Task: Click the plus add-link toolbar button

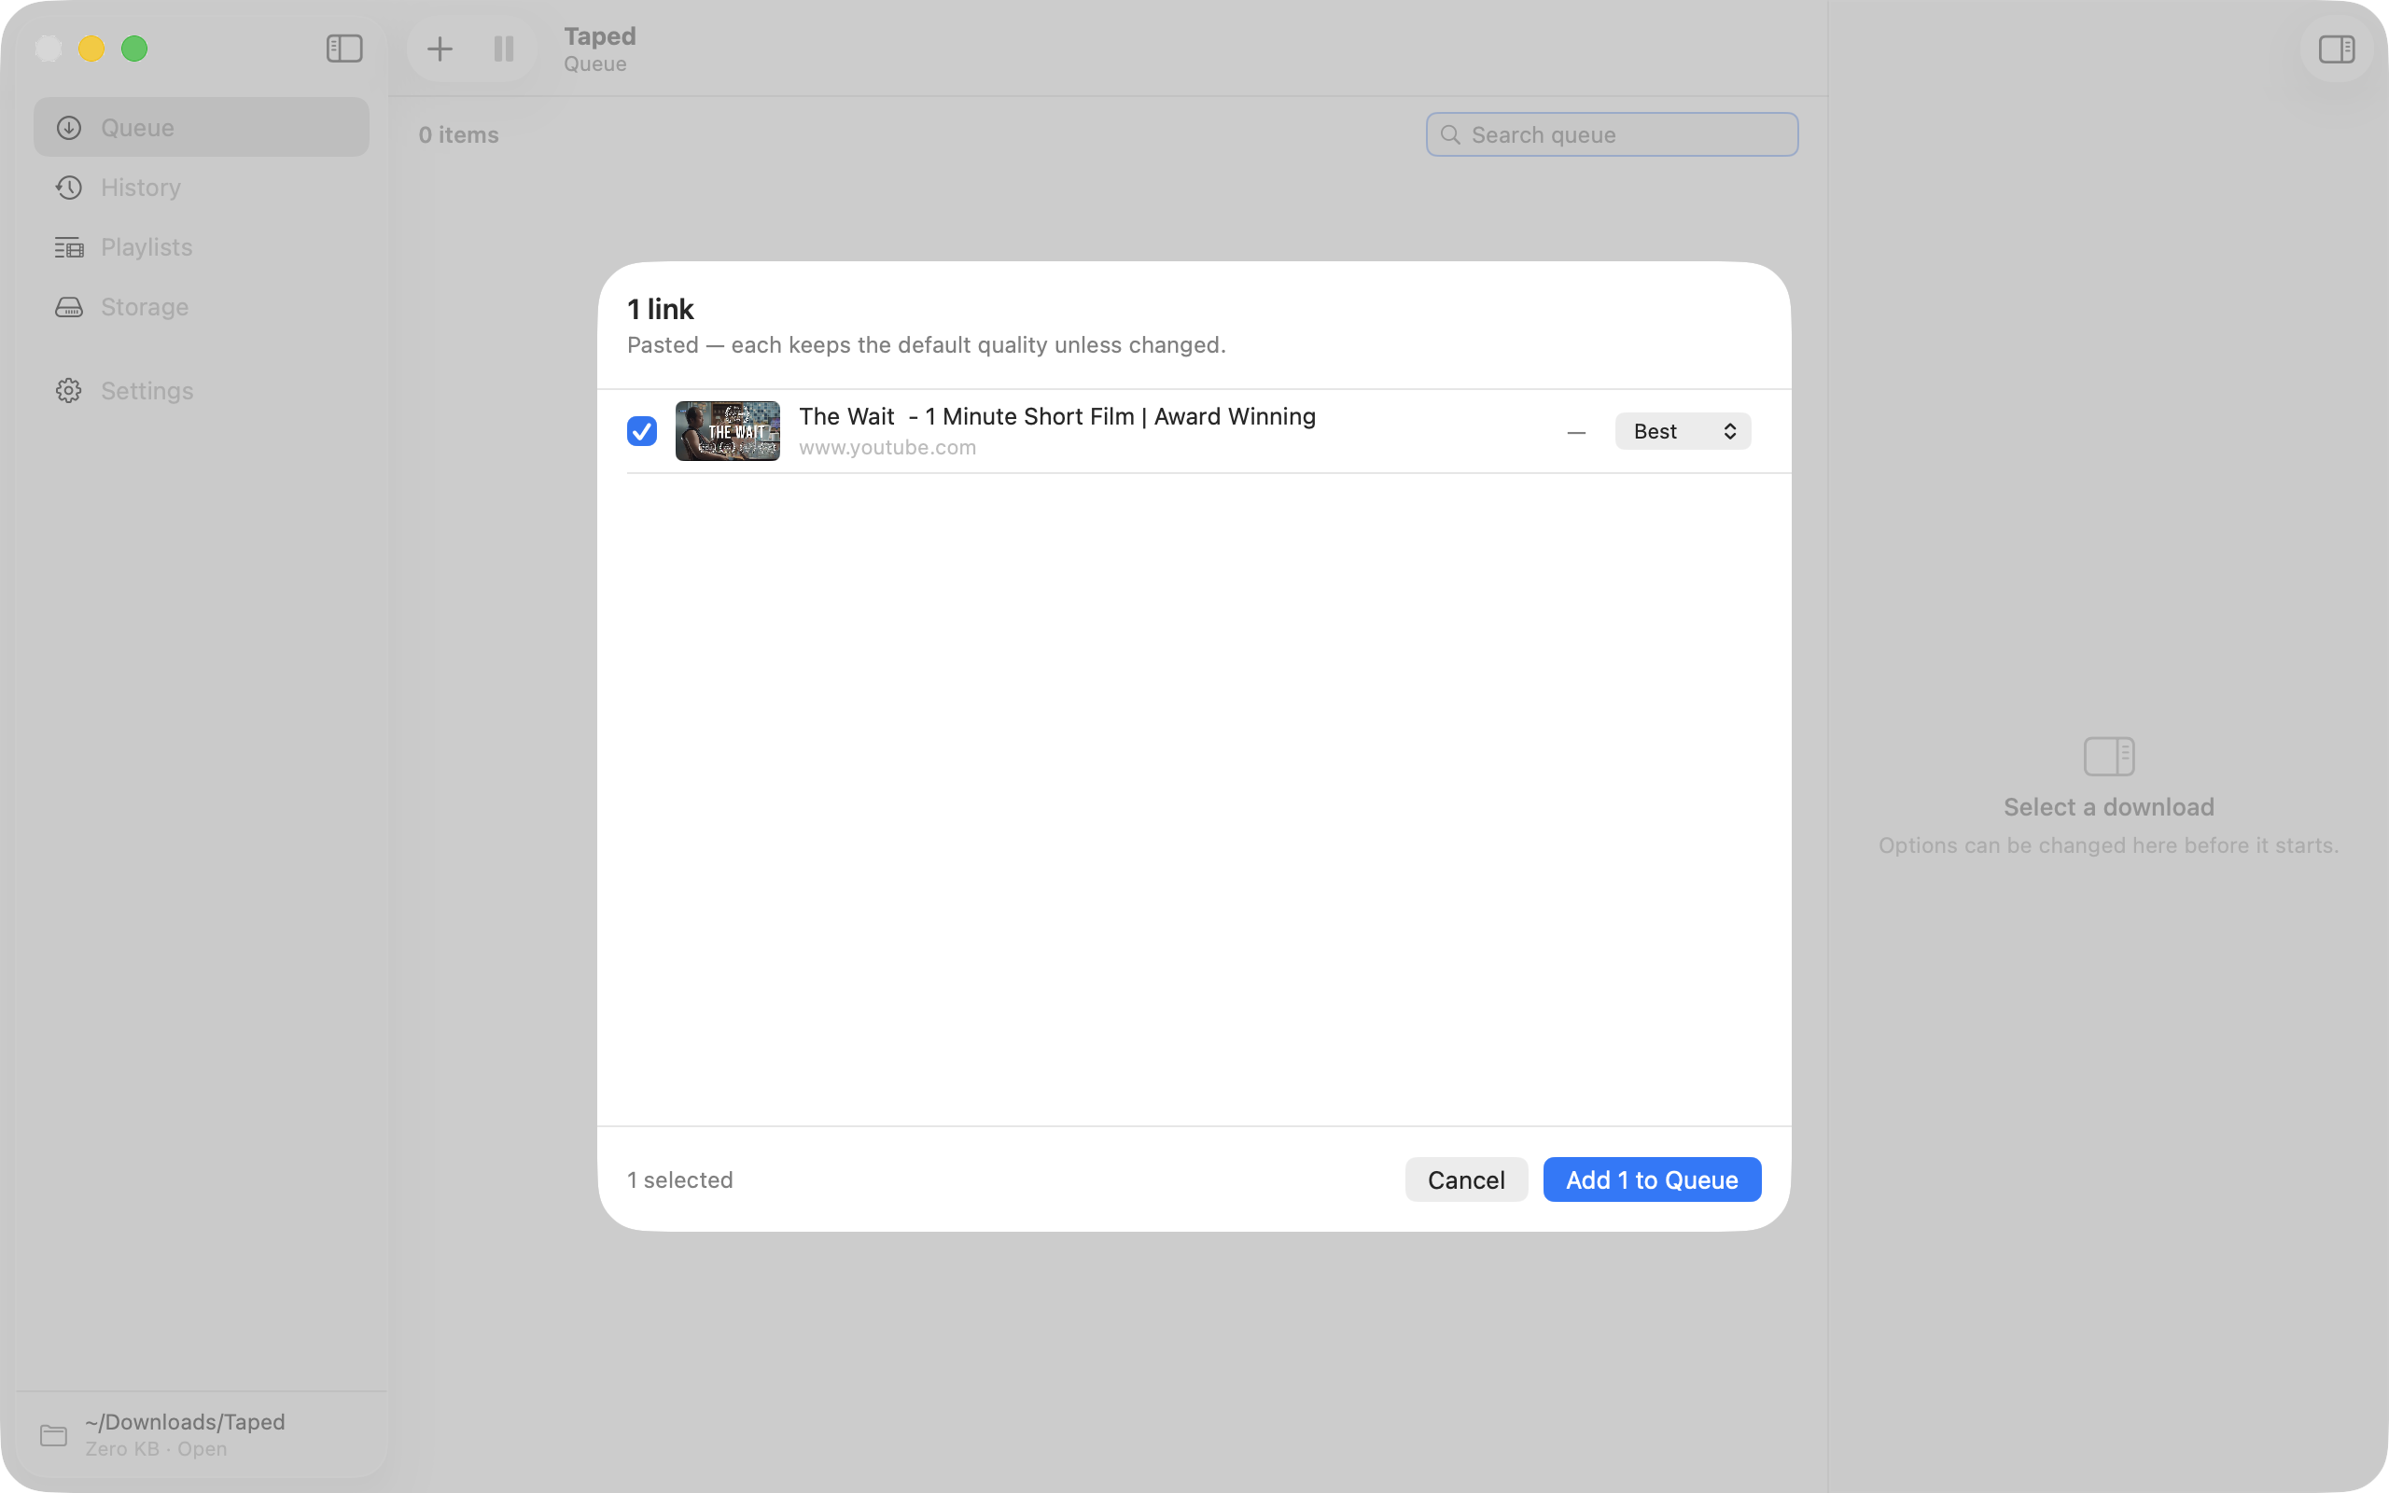Action: click(440, 49)
